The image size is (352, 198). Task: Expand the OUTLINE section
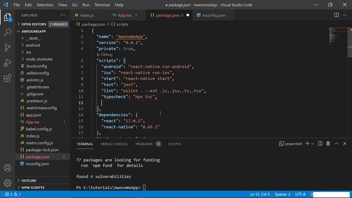[43, 180]
